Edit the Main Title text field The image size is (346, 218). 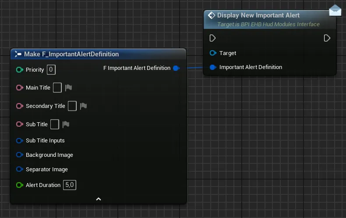coord(57,88)
